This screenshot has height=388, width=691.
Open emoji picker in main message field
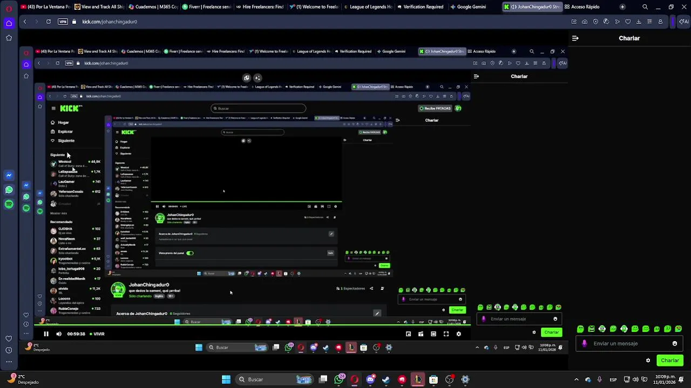click(x=674, y=343)
